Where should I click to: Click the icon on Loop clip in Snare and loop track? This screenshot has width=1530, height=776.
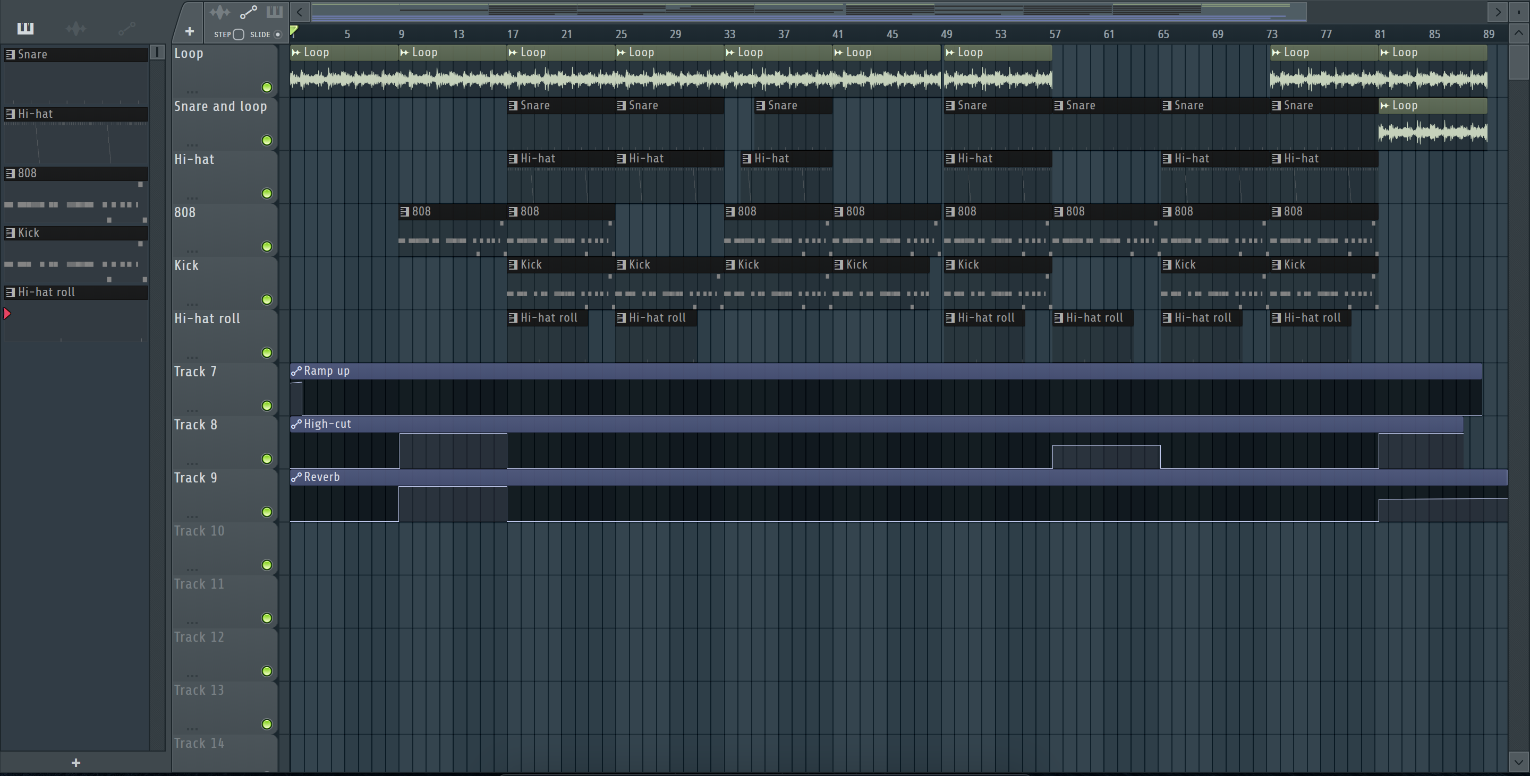[1384, 106]
